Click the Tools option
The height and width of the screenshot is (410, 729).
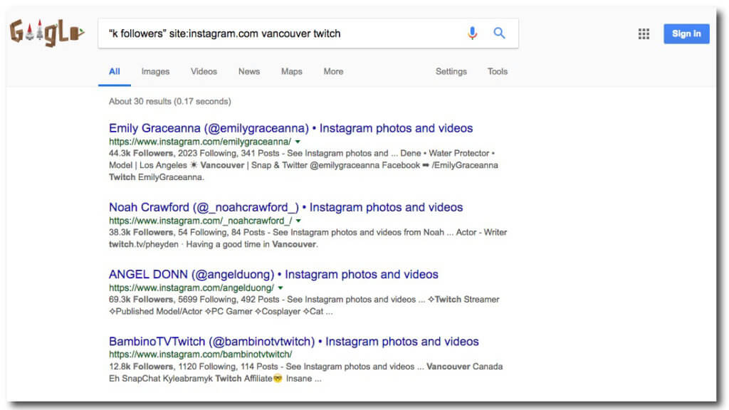coord(497,71)
